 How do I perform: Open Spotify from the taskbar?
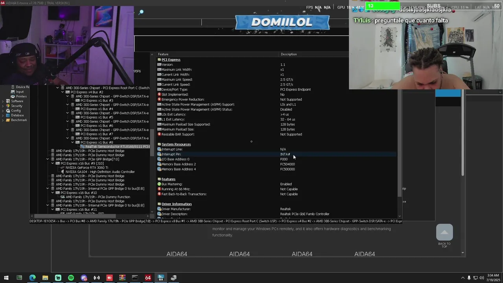pyautogui.click(x=71, y=278)
